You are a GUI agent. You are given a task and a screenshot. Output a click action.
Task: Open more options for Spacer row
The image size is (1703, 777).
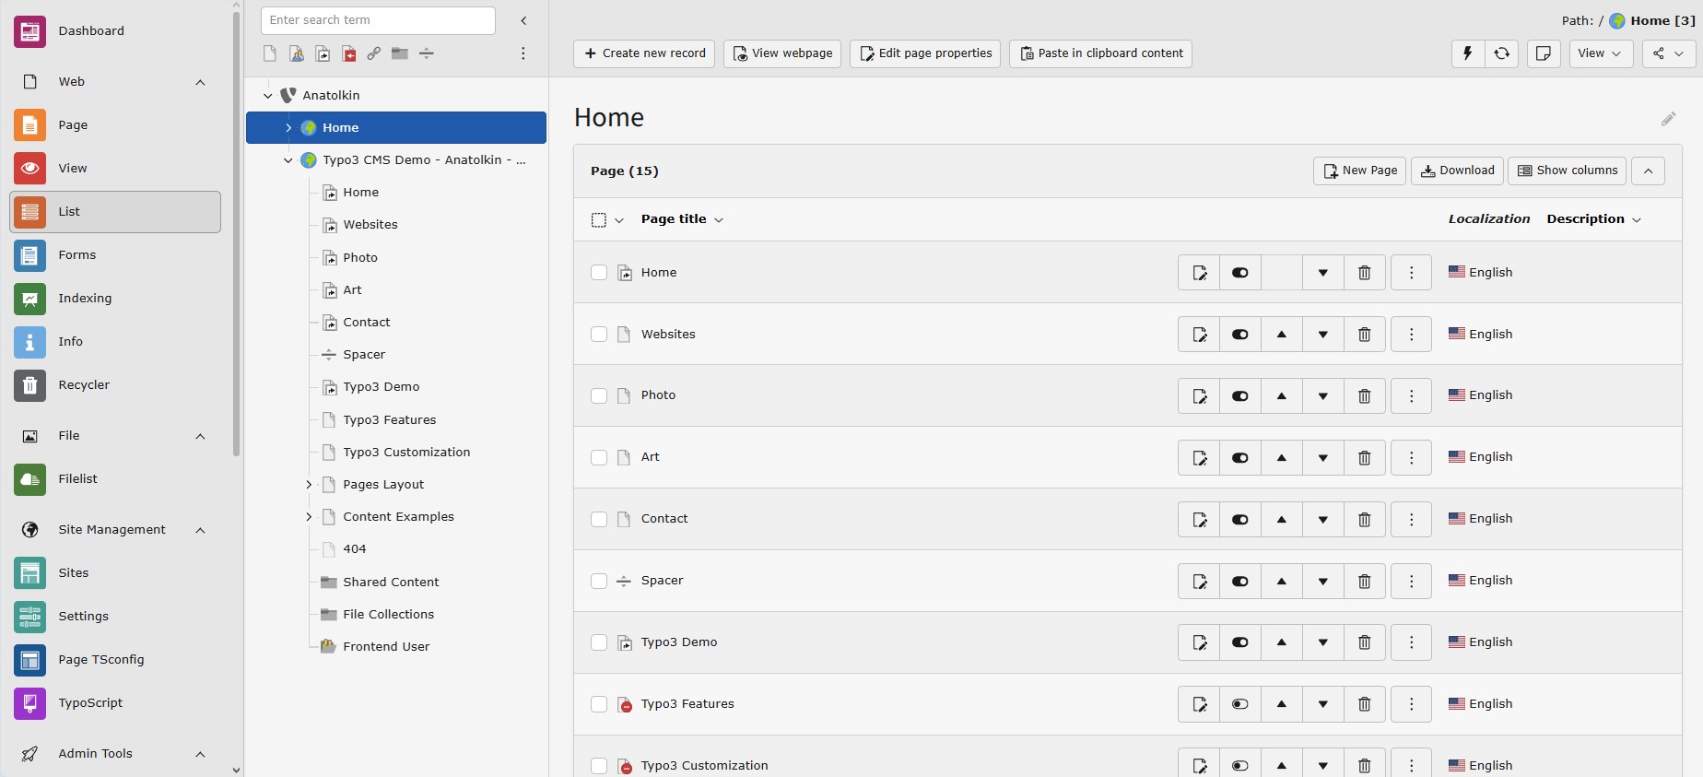tap(1411, 582)
